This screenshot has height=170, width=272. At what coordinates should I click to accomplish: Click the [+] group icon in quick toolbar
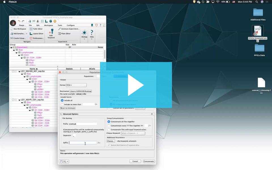[x=34, y=21]
